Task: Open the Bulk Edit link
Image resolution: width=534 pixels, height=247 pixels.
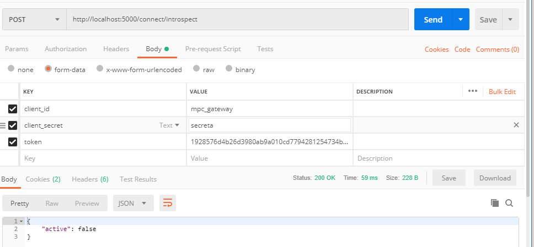Action: pos(502,91)
